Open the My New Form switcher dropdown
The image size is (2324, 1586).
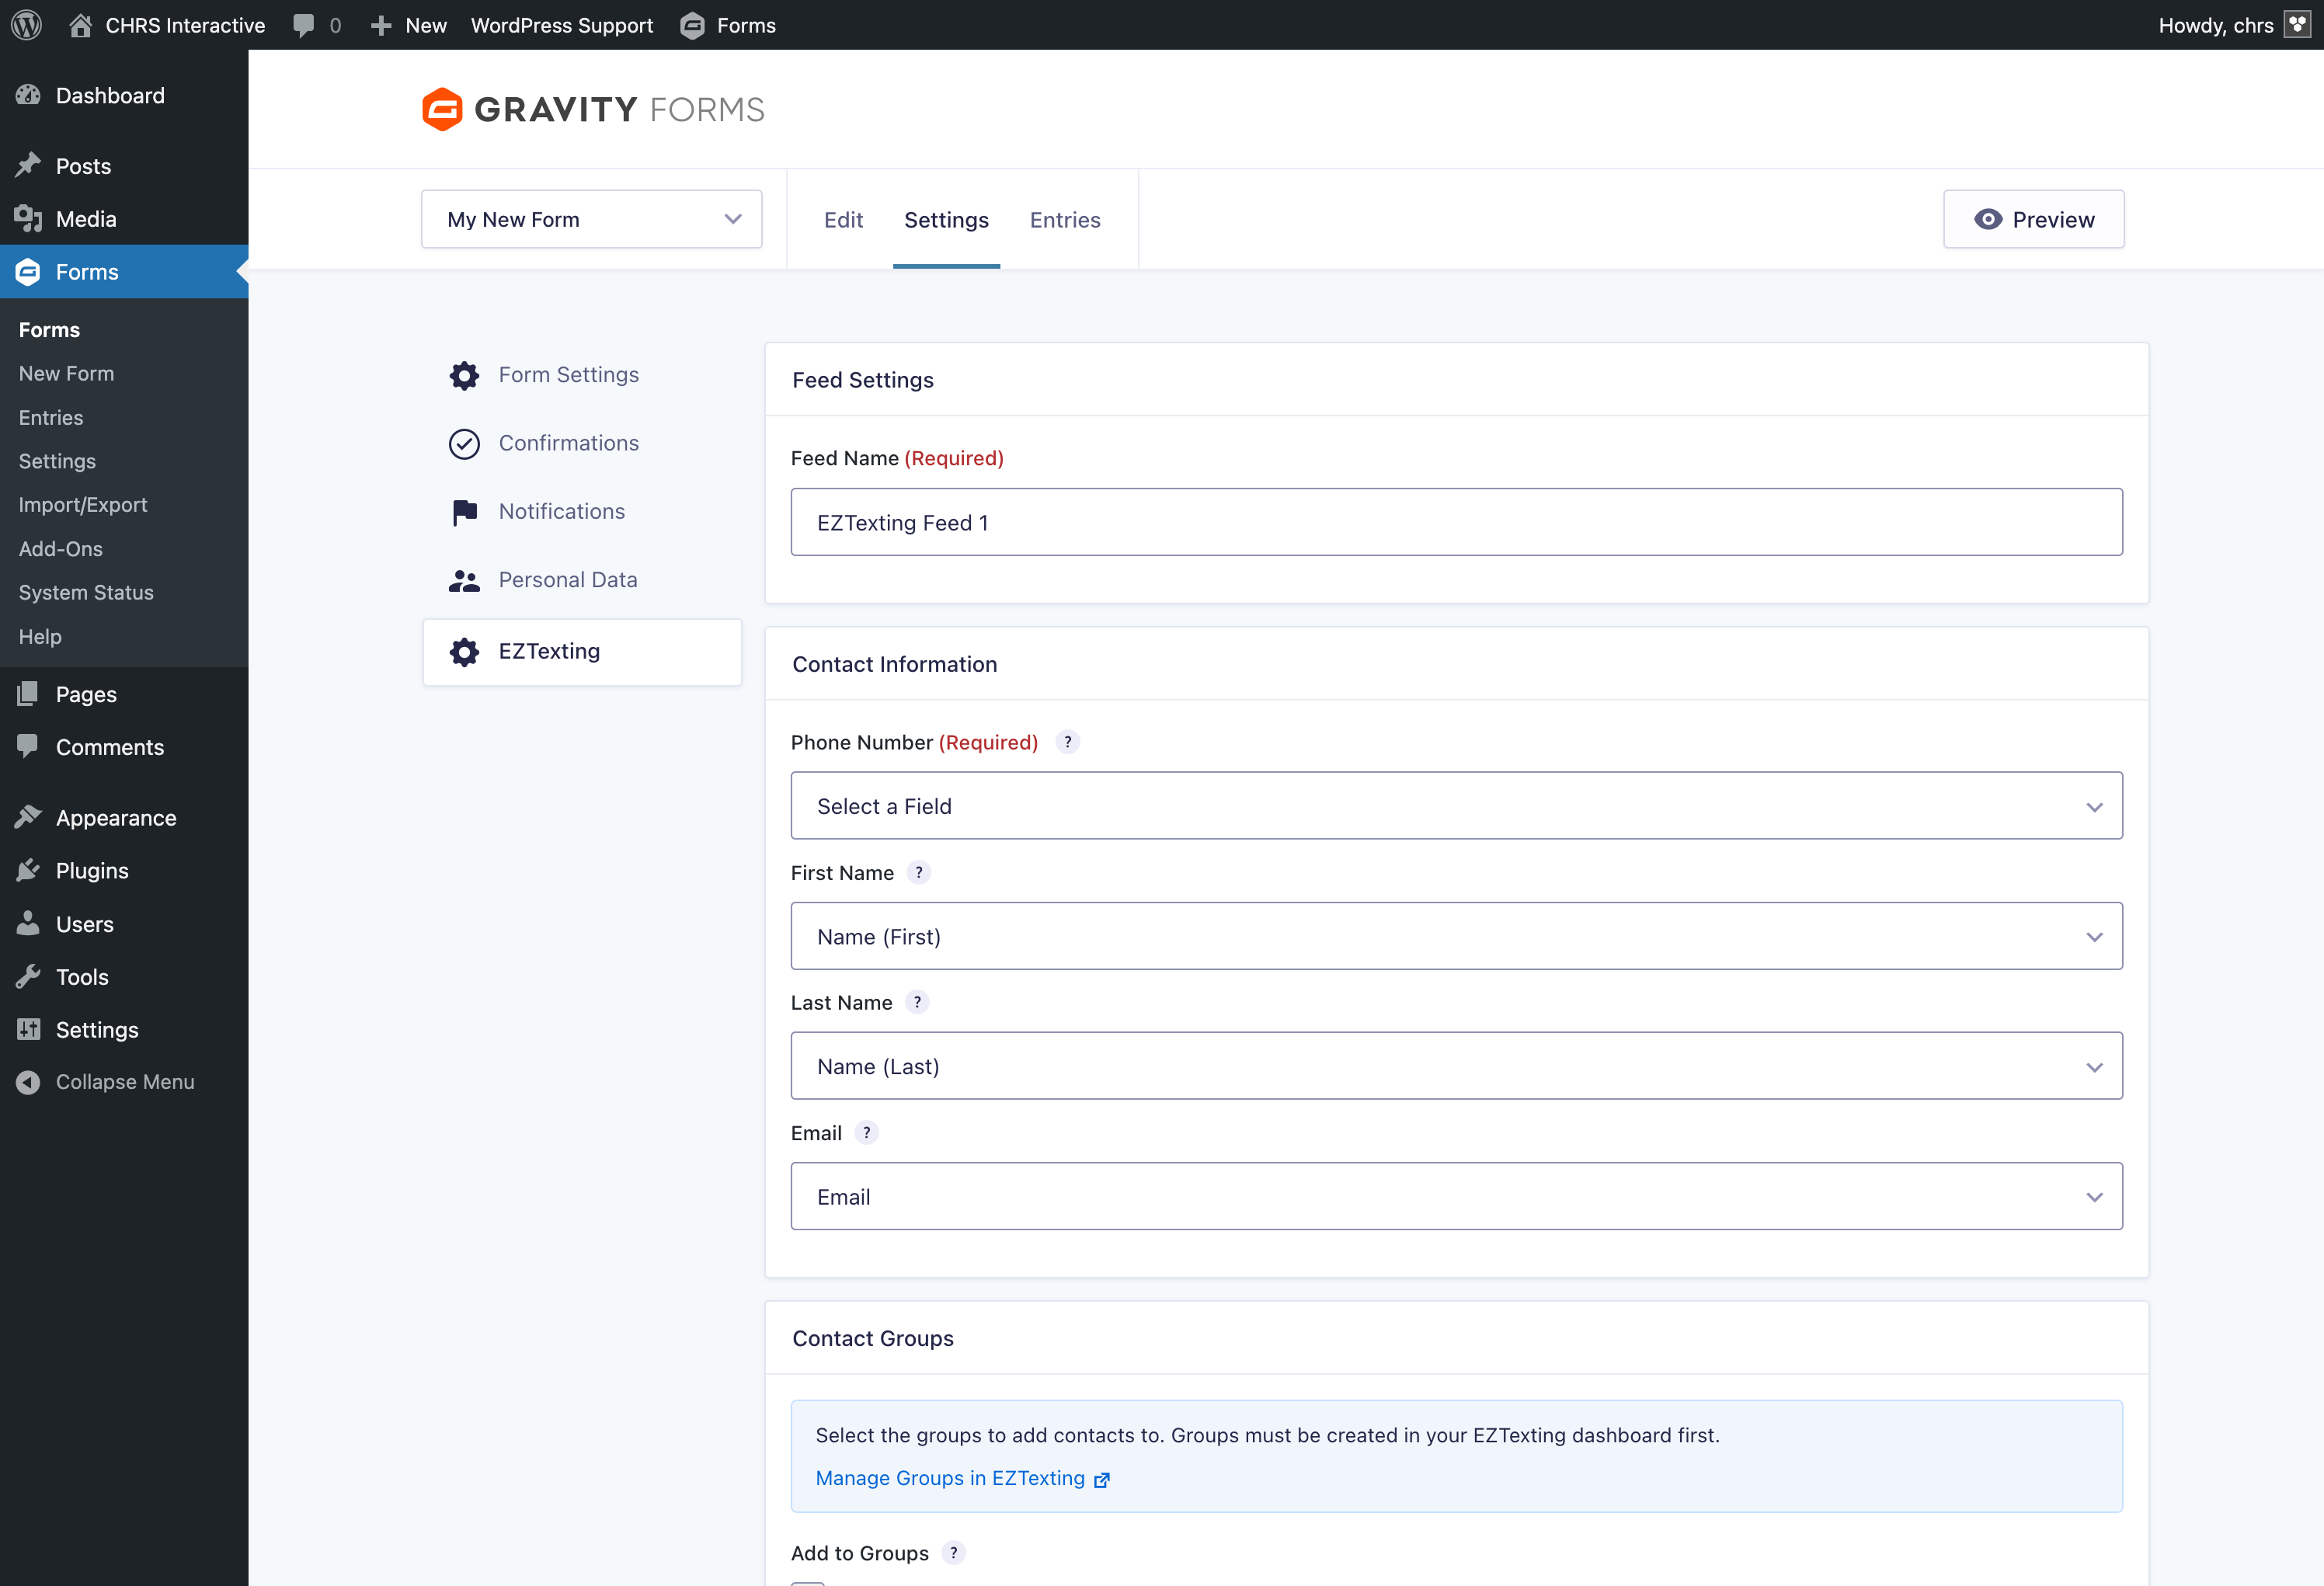tap(591, 219)
